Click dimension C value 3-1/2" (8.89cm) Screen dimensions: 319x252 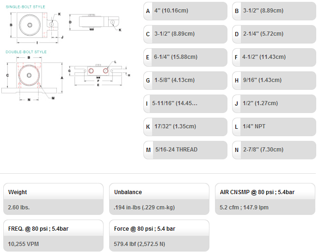174,34
